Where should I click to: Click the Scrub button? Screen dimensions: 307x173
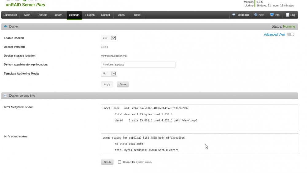tap(107, 162)
